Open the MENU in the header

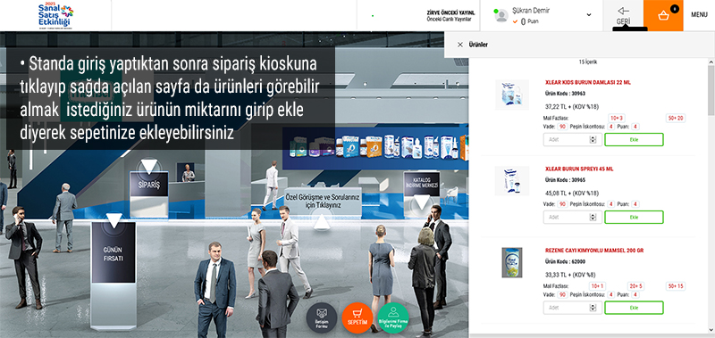point(699,15)
